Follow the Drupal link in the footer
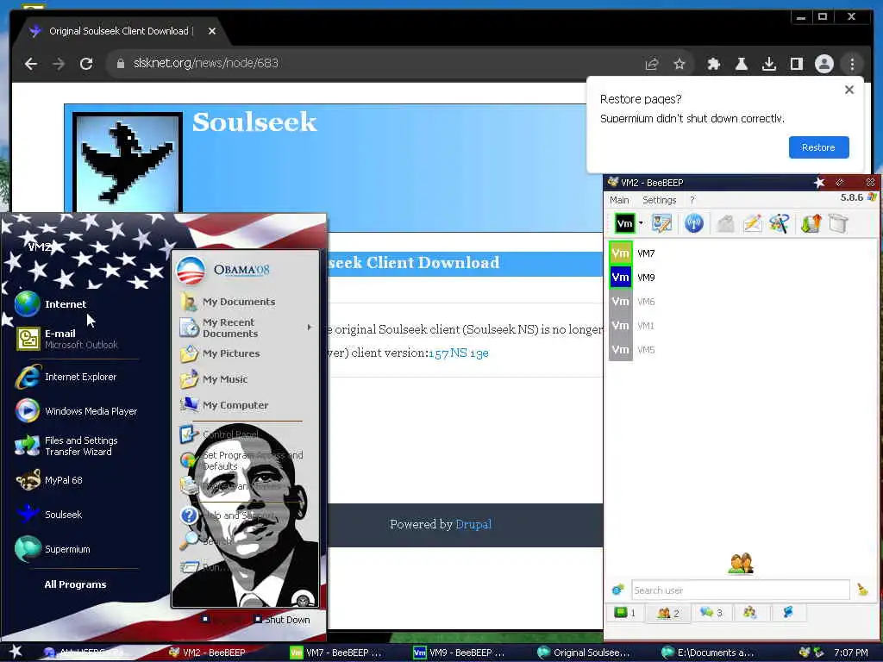The width and height of the screenshot is (883, 662). click(x=473, y=524)
